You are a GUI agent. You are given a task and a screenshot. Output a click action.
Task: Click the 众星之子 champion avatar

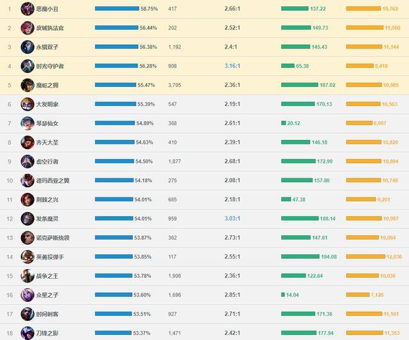pyautogui.click(x=27, y=295)
